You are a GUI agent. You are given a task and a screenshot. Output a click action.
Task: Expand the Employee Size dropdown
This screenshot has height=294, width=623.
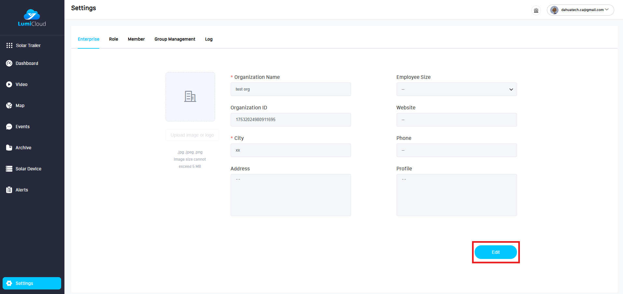pos(456,89)
